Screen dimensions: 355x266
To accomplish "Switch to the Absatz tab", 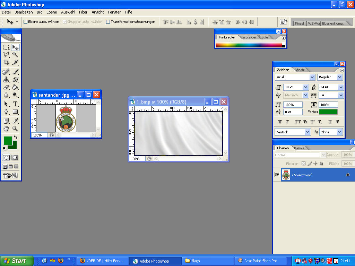I will click(x=300, y=70).
